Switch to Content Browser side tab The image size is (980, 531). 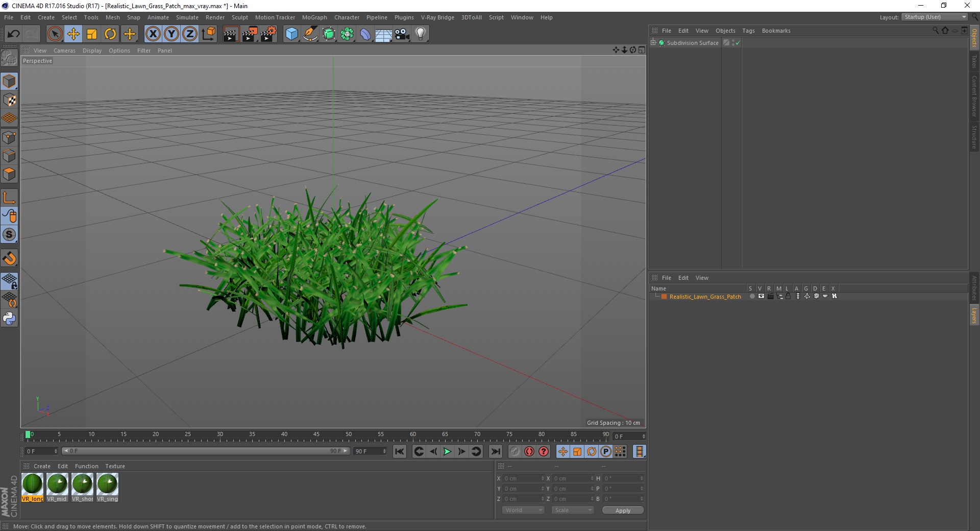(974, 96)
